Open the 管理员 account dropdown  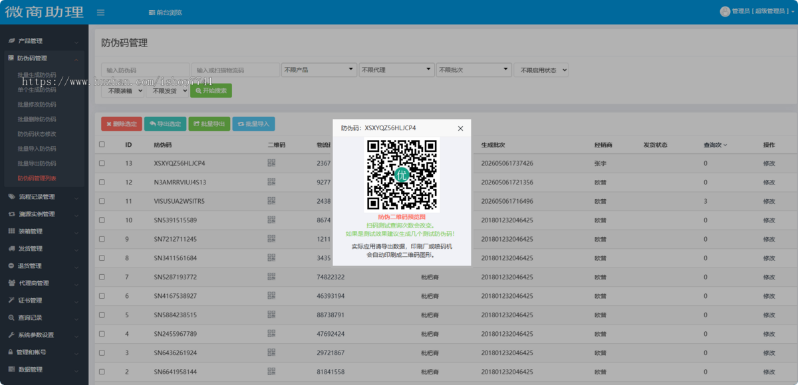758,11
